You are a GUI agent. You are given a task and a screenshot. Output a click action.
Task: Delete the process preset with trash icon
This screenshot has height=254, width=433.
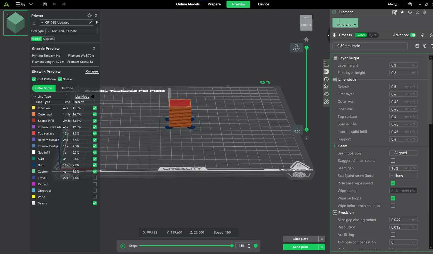coord(425,46)
